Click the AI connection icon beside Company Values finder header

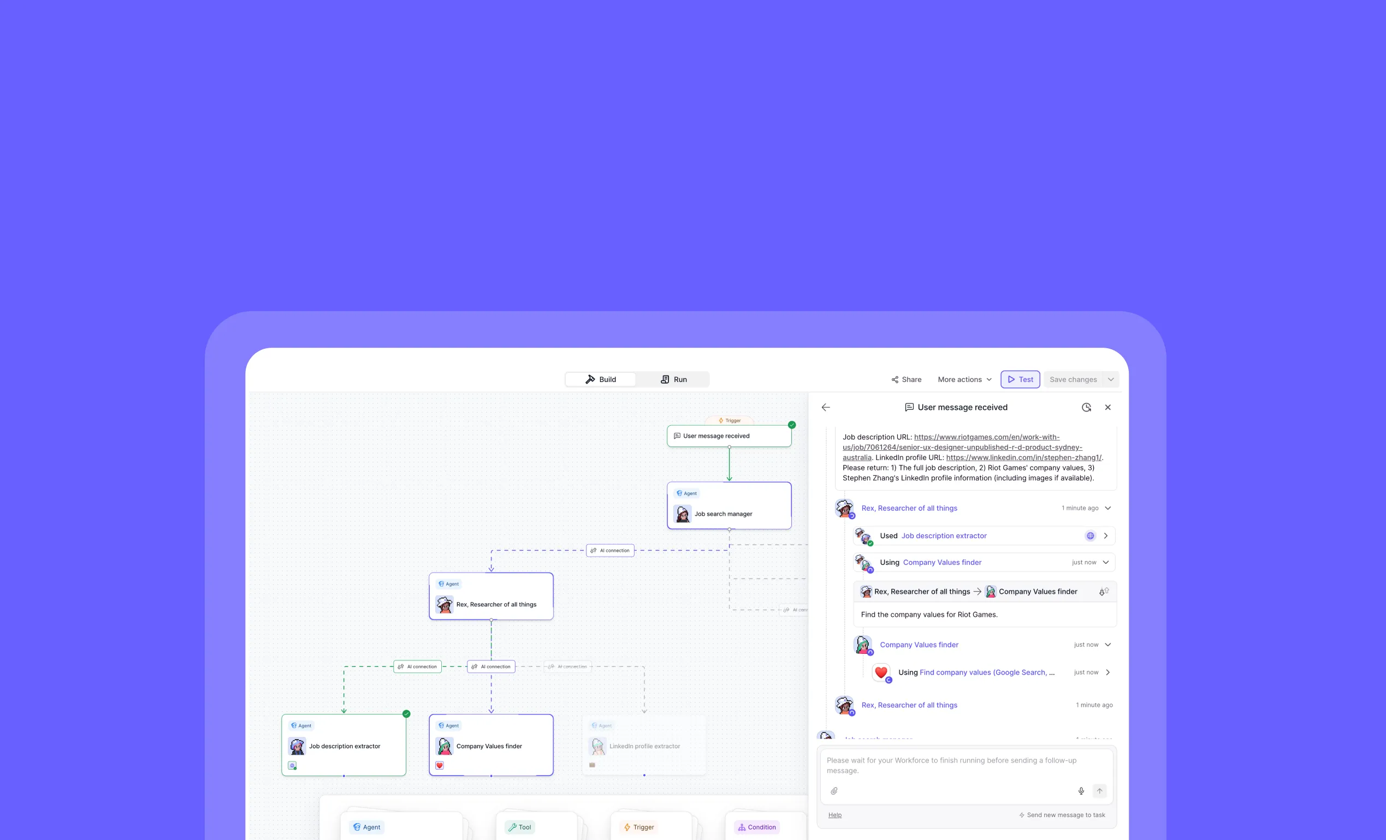coord(1104,592)
